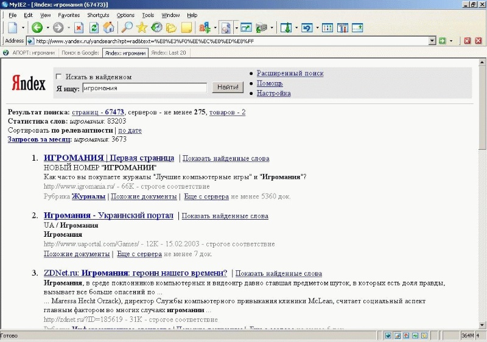
Task: Click the 'Найти!' search button
Action: pyautogui.click(x=228, y=87)
